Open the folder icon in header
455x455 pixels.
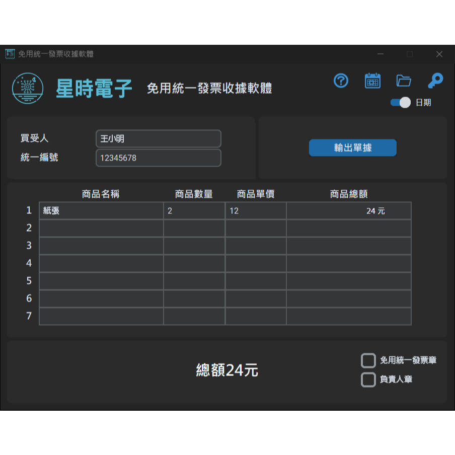(404, 81)
